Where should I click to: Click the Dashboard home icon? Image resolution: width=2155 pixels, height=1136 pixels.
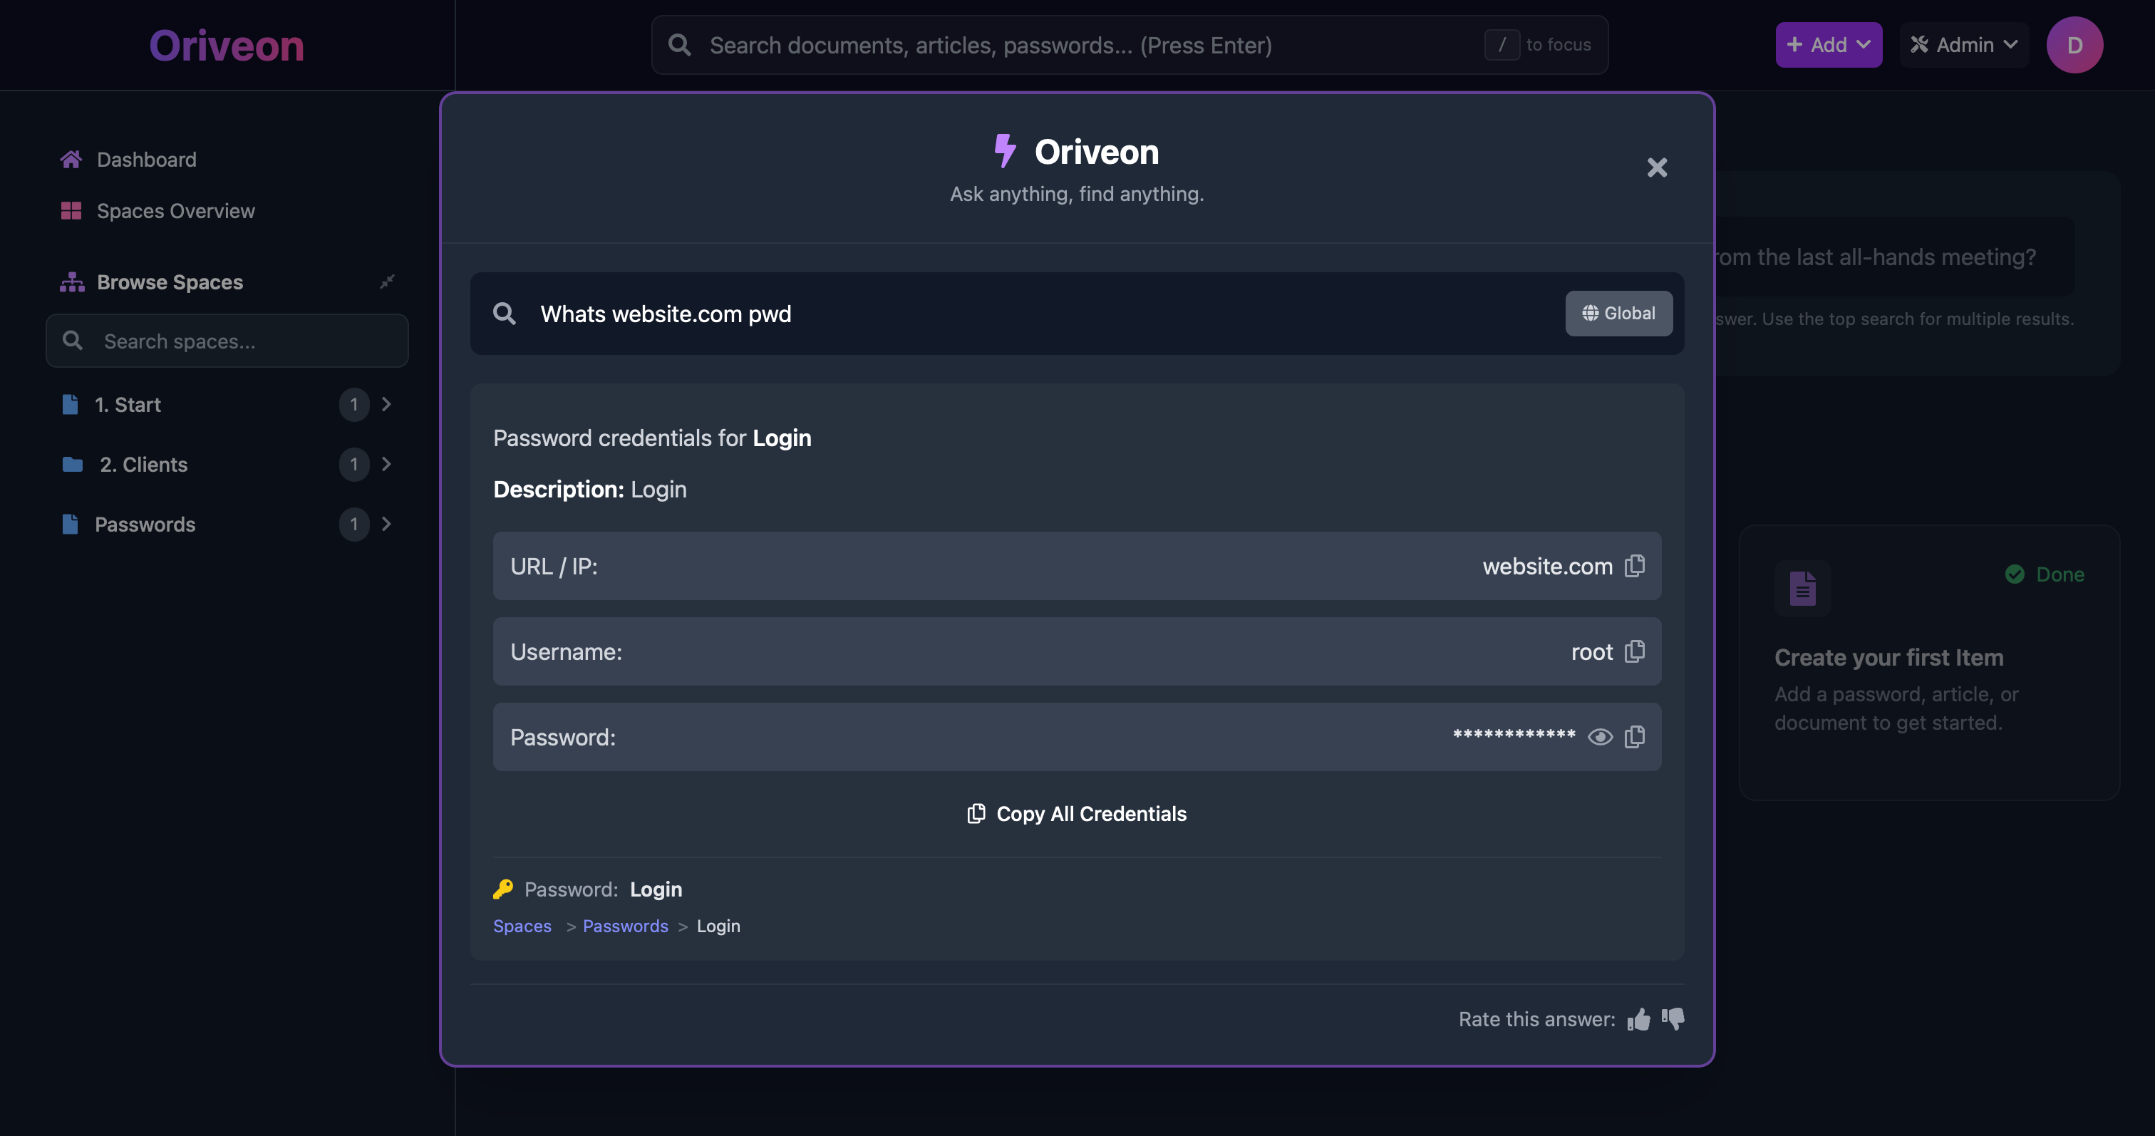click(71, 159)
